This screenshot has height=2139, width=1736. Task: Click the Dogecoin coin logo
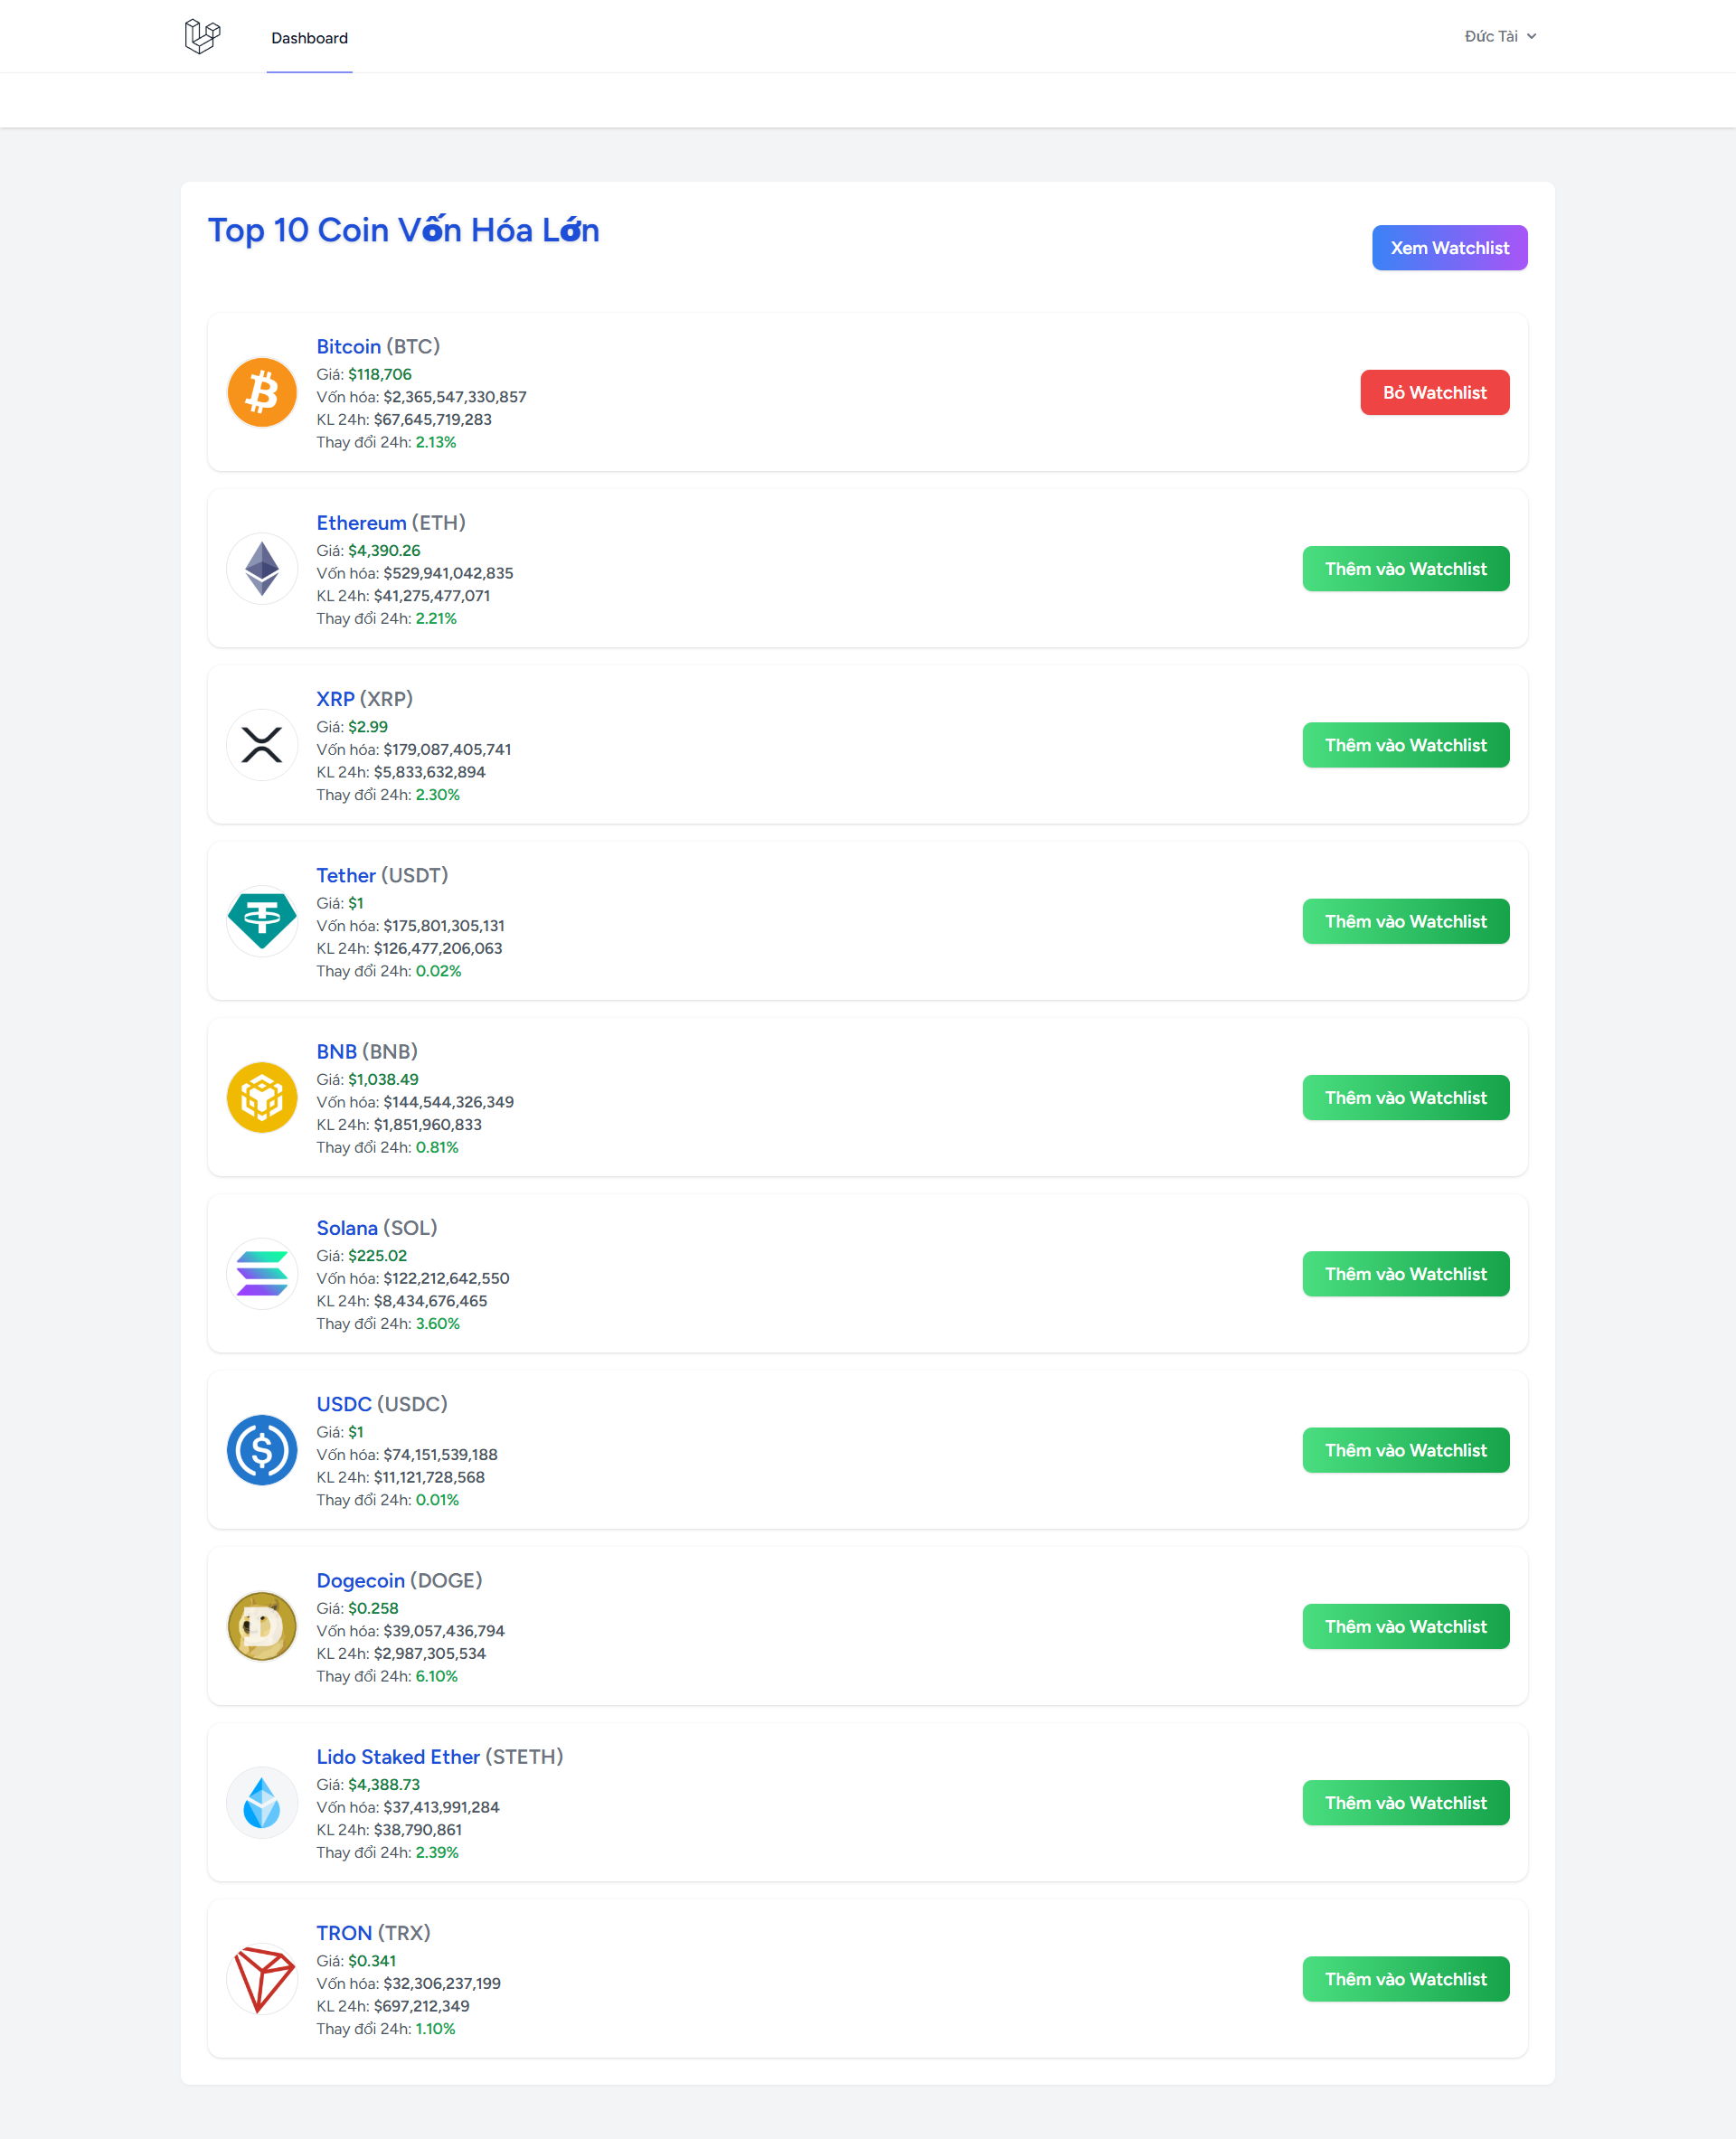[x=262, y=1627]
